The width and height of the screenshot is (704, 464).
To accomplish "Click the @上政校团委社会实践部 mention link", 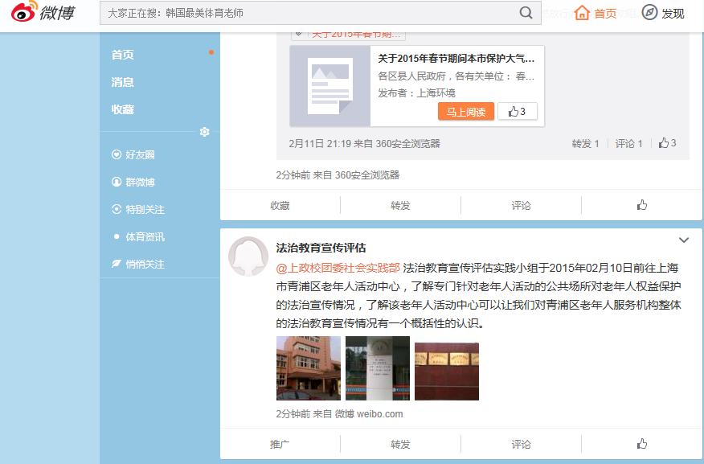I will click(338, 267).
